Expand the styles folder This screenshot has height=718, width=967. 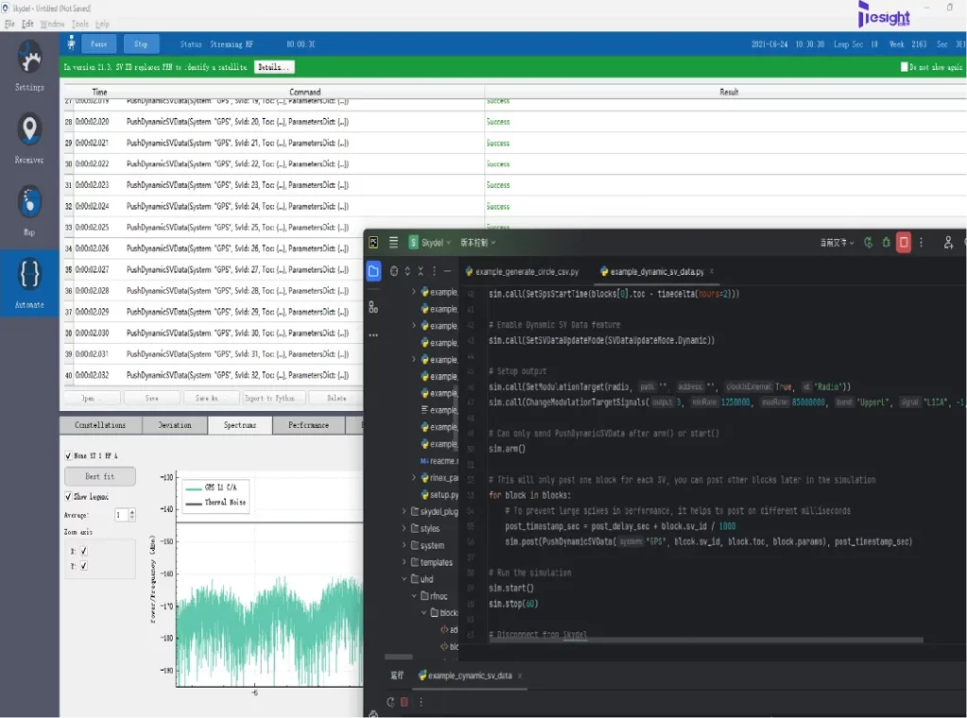[x=404, y=528]
